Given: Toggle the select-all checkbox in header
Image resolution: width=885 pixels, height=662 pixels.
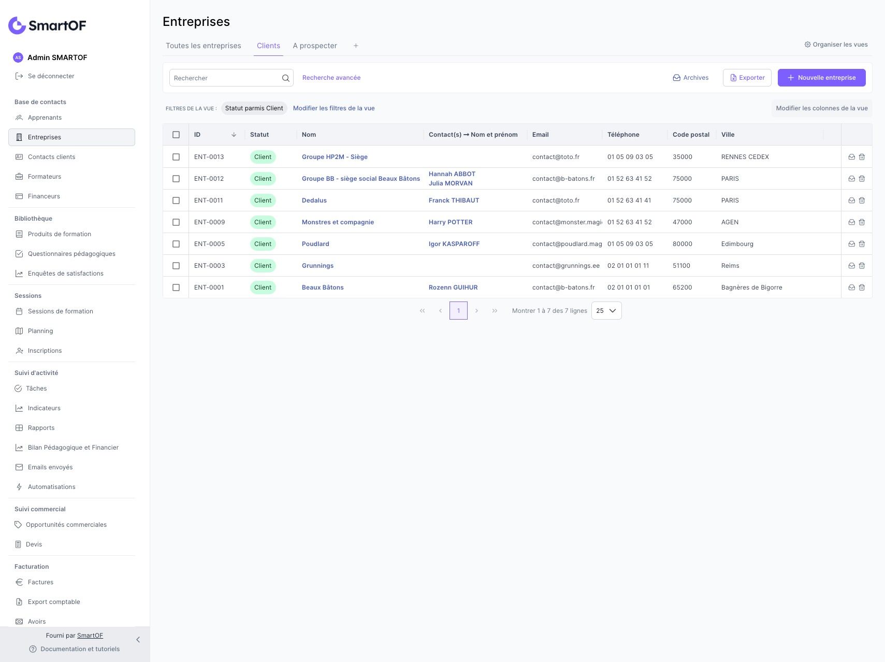Looking at the screenshot, I should tap(176, 135).
